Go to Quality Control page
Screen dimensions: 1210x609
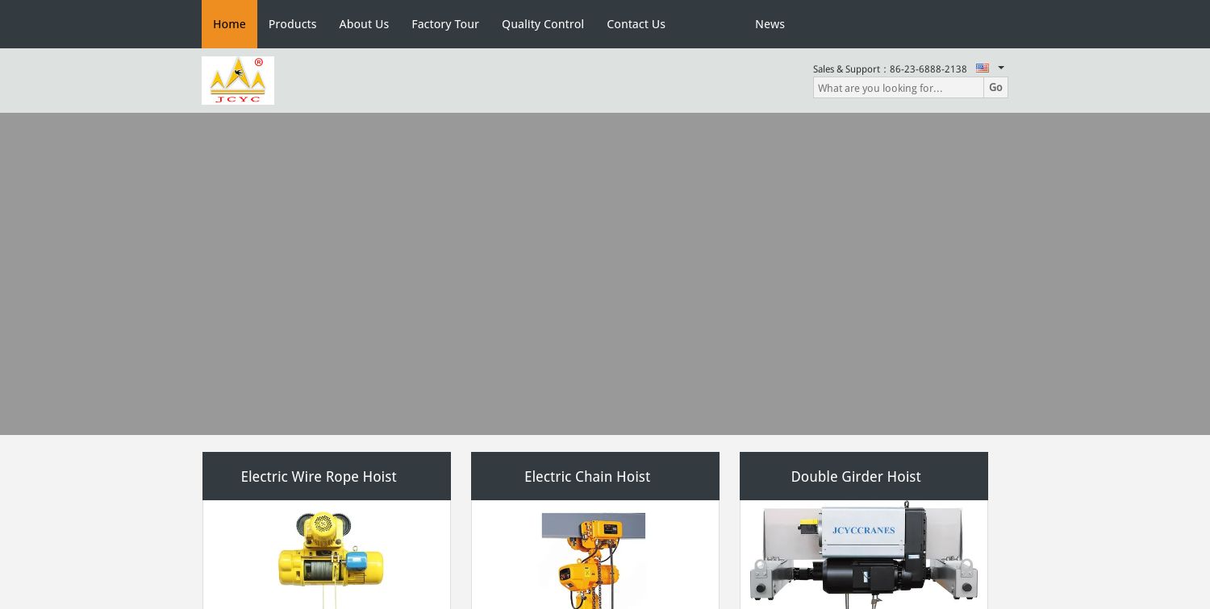point(543,24)
